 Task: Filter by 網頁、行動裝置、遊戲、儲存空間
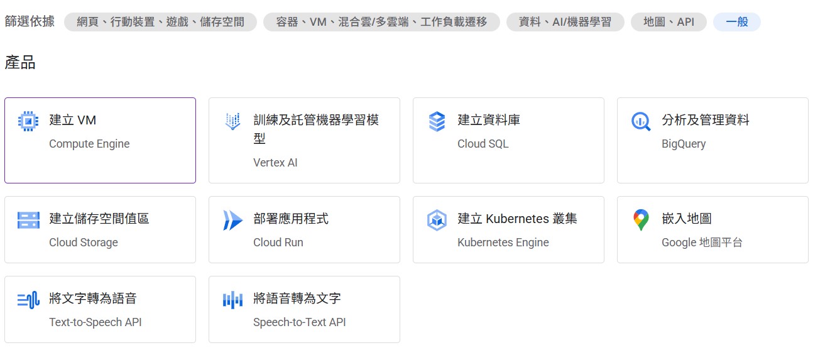coord(160,22)
